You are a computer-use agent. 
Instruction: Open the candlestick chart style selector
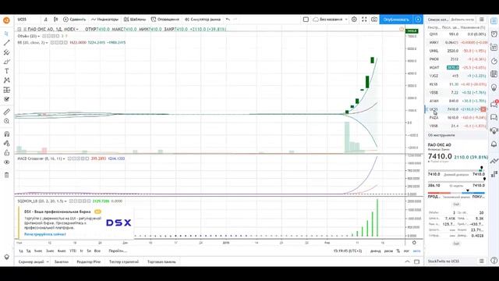pyautogui.click(x=55, y=20)
